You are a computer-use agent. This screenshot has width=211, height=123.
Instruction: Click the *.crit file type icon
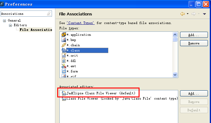(64, 55)
